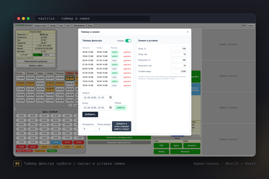Remove the interval starting 22:34 13.08
The height and width of the screenshot is (179, 269).
click(127, 61)
